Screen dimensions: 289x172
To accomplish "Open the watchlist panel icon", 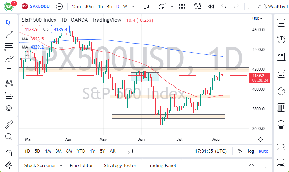I will (x=281, y=23).
